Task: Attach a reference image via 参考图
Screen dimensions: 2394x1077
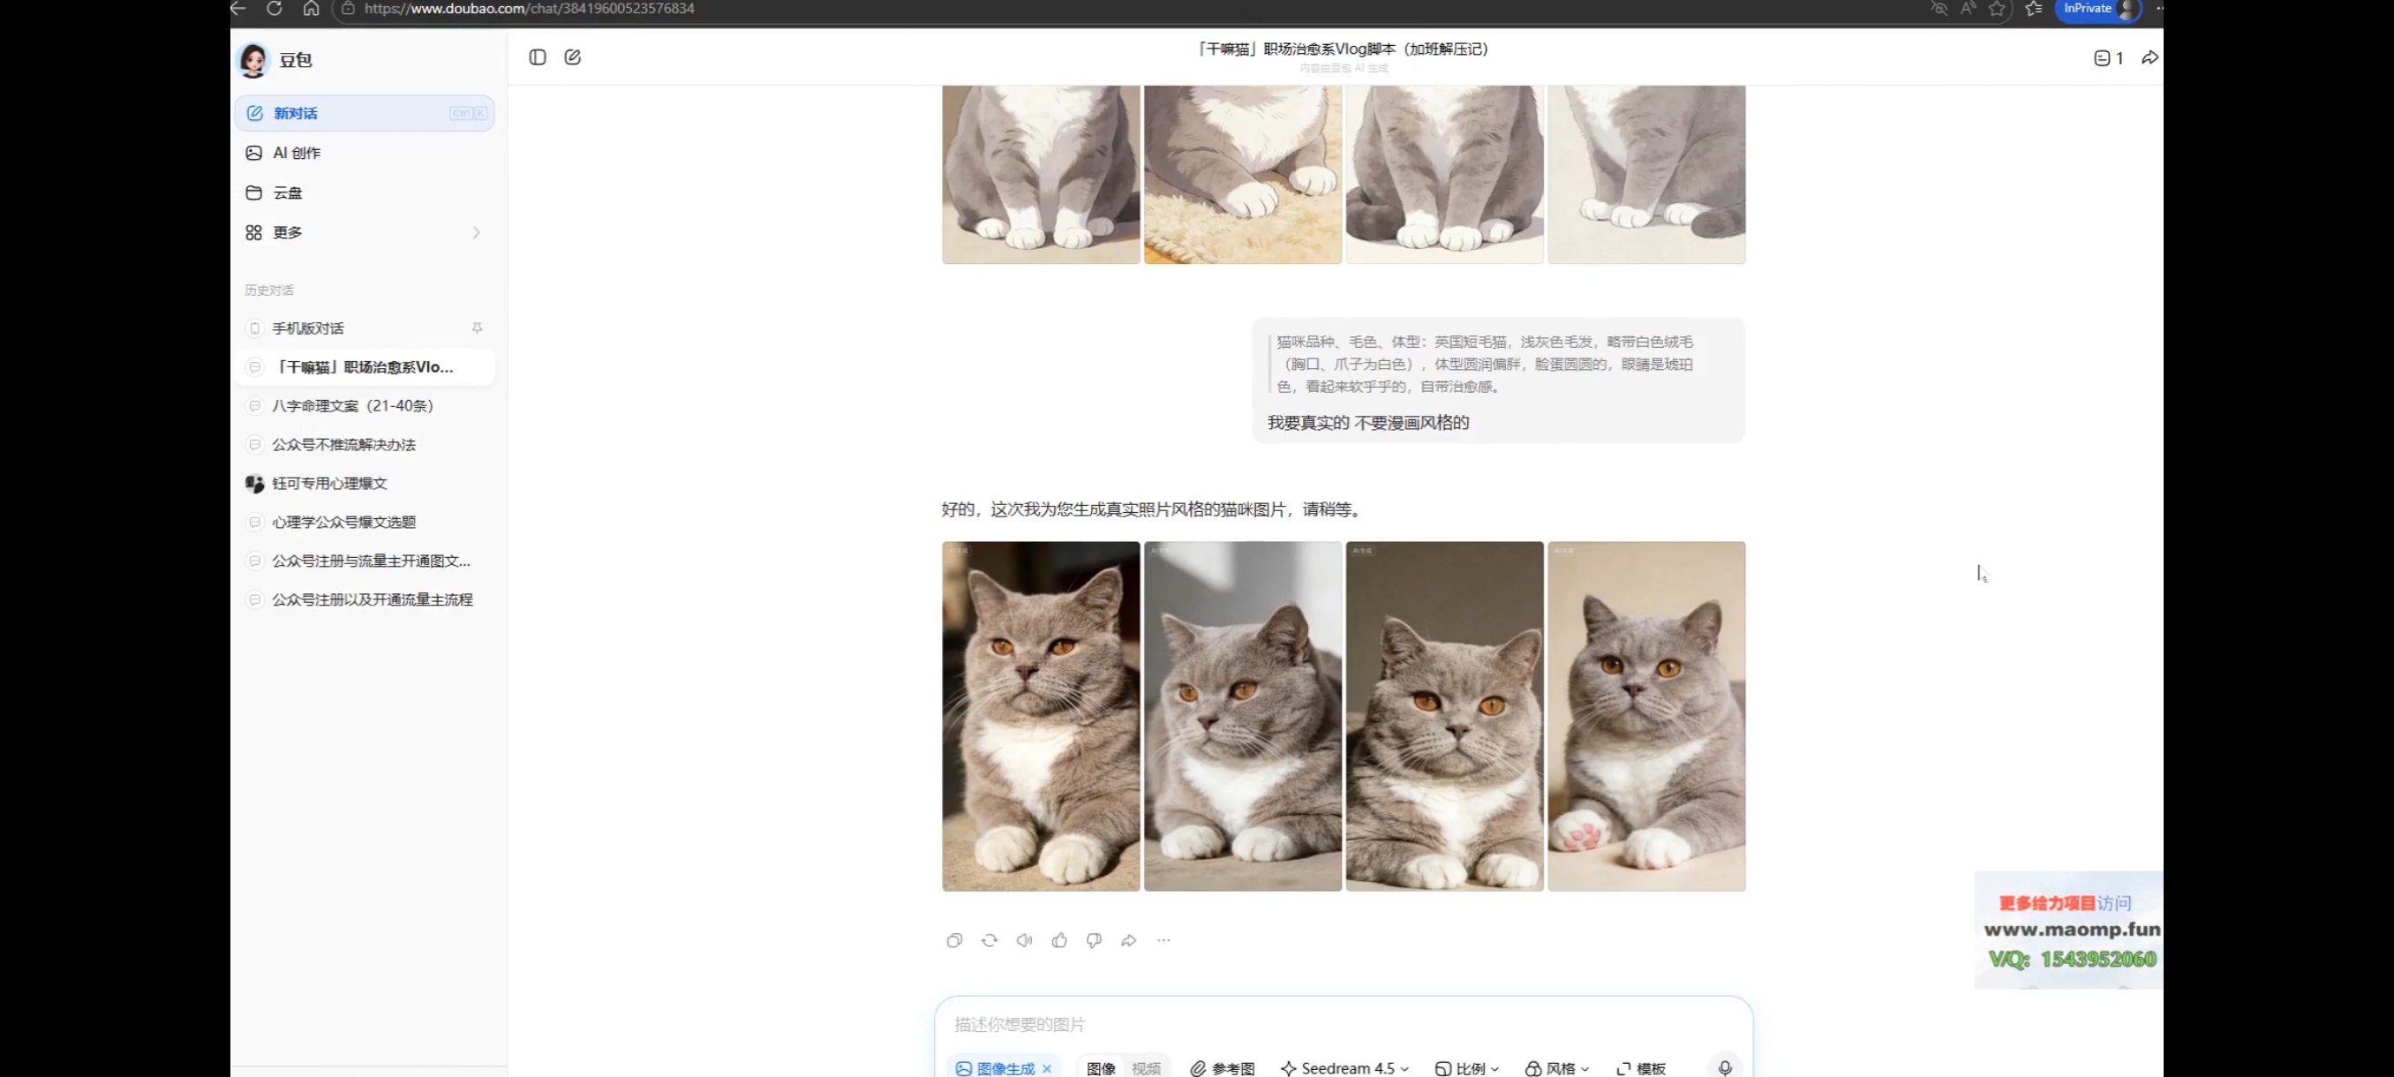Action: [x=1223, y=1069]
